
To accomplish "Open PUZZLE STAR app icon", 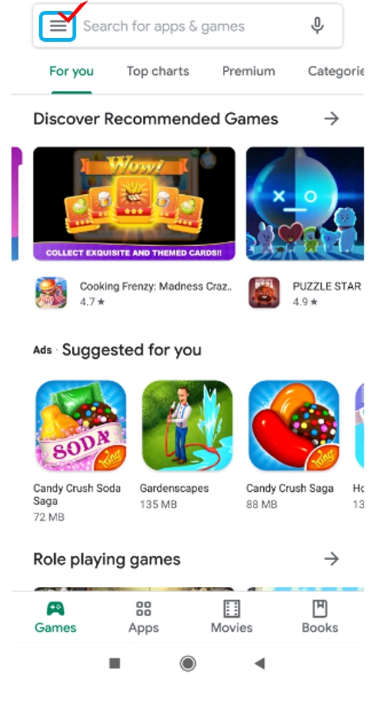I will click(x=264, y=292).
